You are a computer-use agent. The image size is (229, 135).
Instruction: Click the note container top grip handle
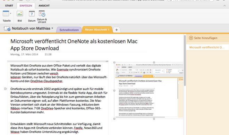[x=58, y=61]
